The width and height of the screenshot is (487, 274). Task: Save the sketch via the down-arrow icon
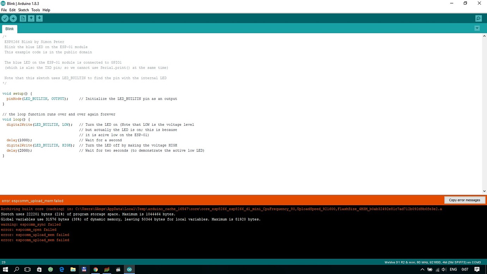pyautogui.click(x=39, y=18)
